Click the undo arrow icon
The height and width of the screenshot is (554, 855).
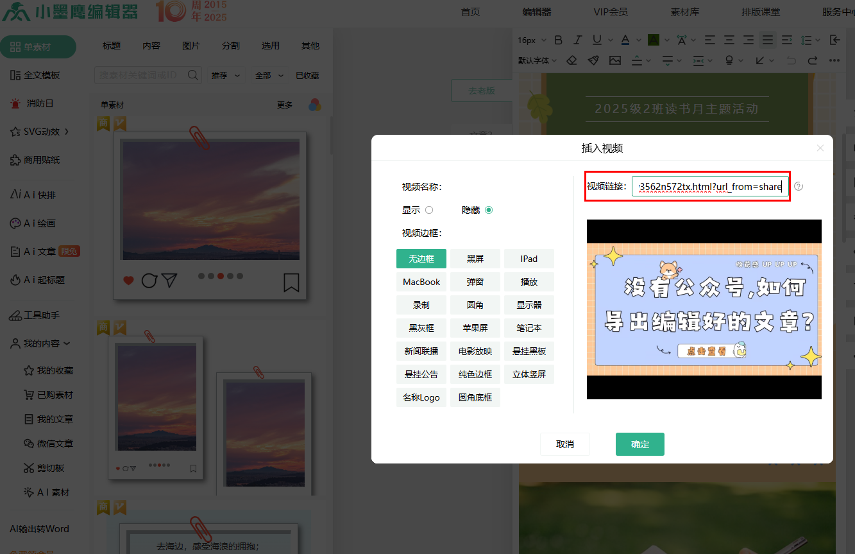click(792, 60)
